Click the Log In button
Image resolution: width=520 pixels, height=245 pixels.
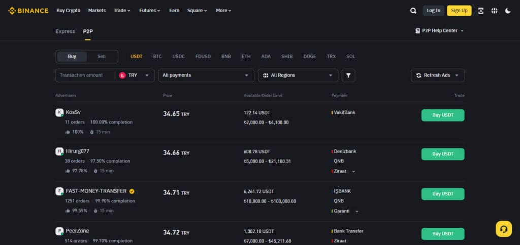(434, 11)
